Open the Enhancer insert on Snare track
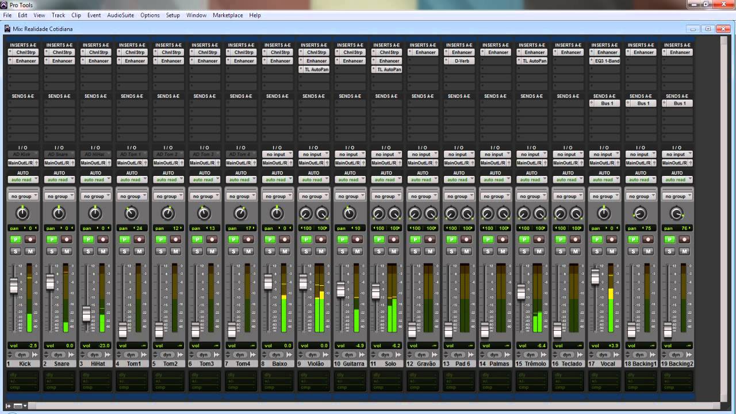736x414 pixels. click(x=59, y=61)
